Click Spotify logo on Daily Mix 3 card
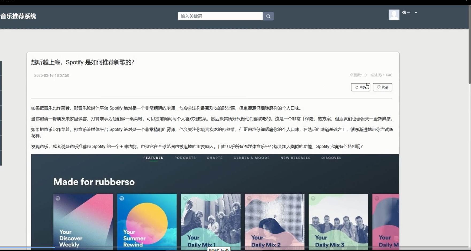Image resolution: width=471 pixels, height=251 pixels. pos(313,198)
